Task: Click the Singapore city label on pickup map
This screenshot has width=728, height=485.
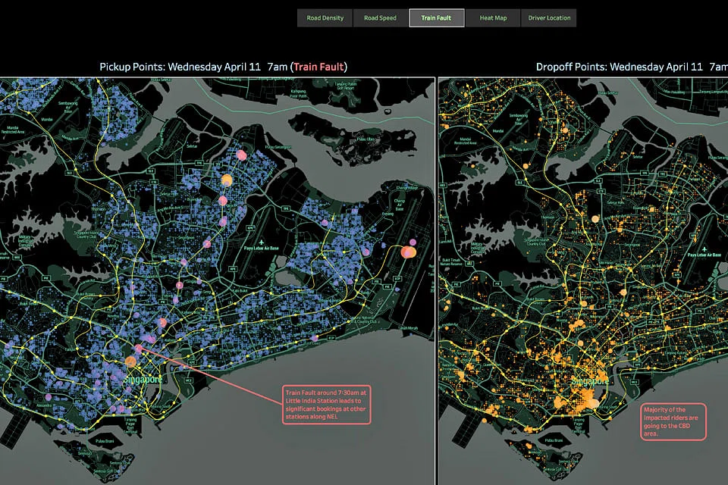Action: coord(142,379)
